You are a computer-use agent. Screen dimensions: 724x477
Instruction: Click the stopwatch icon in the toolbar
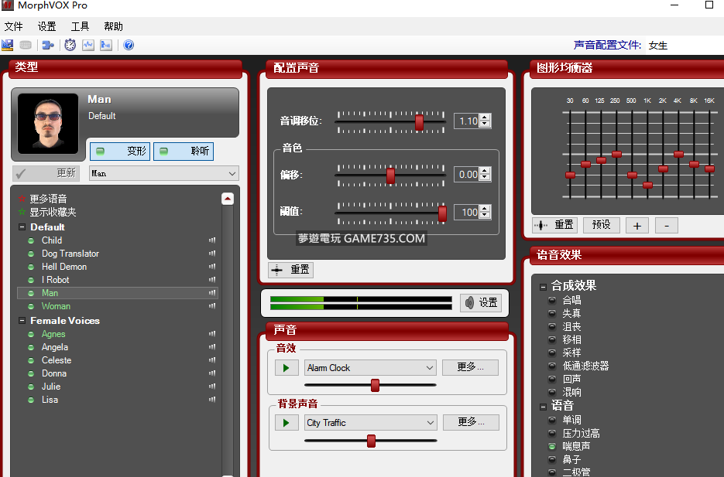(70, 46)
